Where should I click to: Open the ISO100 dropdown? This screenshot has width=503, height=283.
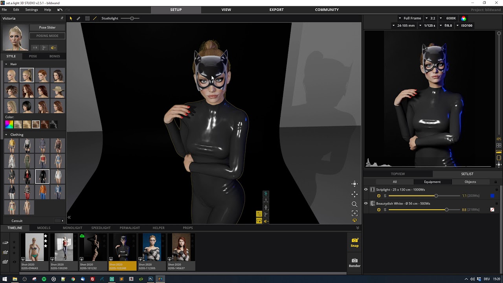click(x=464, y=26)
